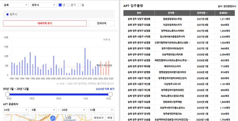Click the blue map location pin icon
The width and height of the screenshot is (238, 121).
53,118
